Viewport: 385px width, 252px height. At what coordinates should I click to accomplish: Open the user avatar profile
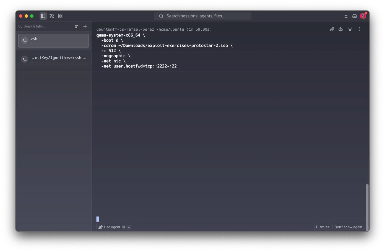click(363, 16)
